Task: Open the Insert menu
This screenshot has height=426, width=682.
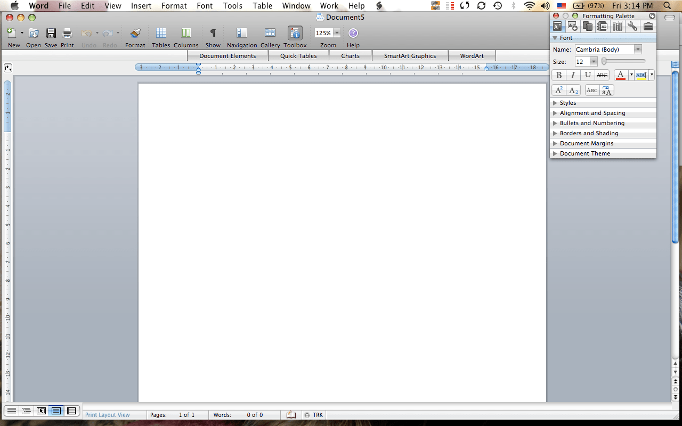Action: coord(141,6)
